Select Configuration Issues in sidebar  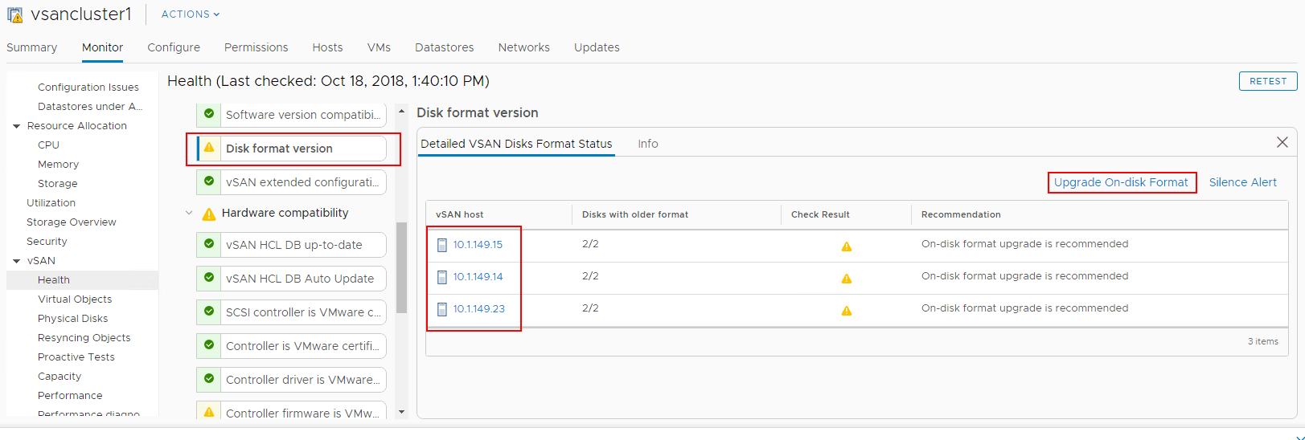[x=88, y=87]
